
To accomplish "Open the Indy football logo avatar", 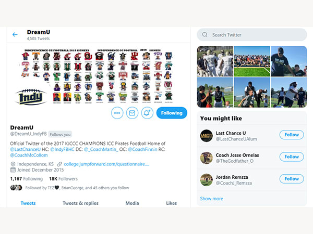I will click(31, 97).
